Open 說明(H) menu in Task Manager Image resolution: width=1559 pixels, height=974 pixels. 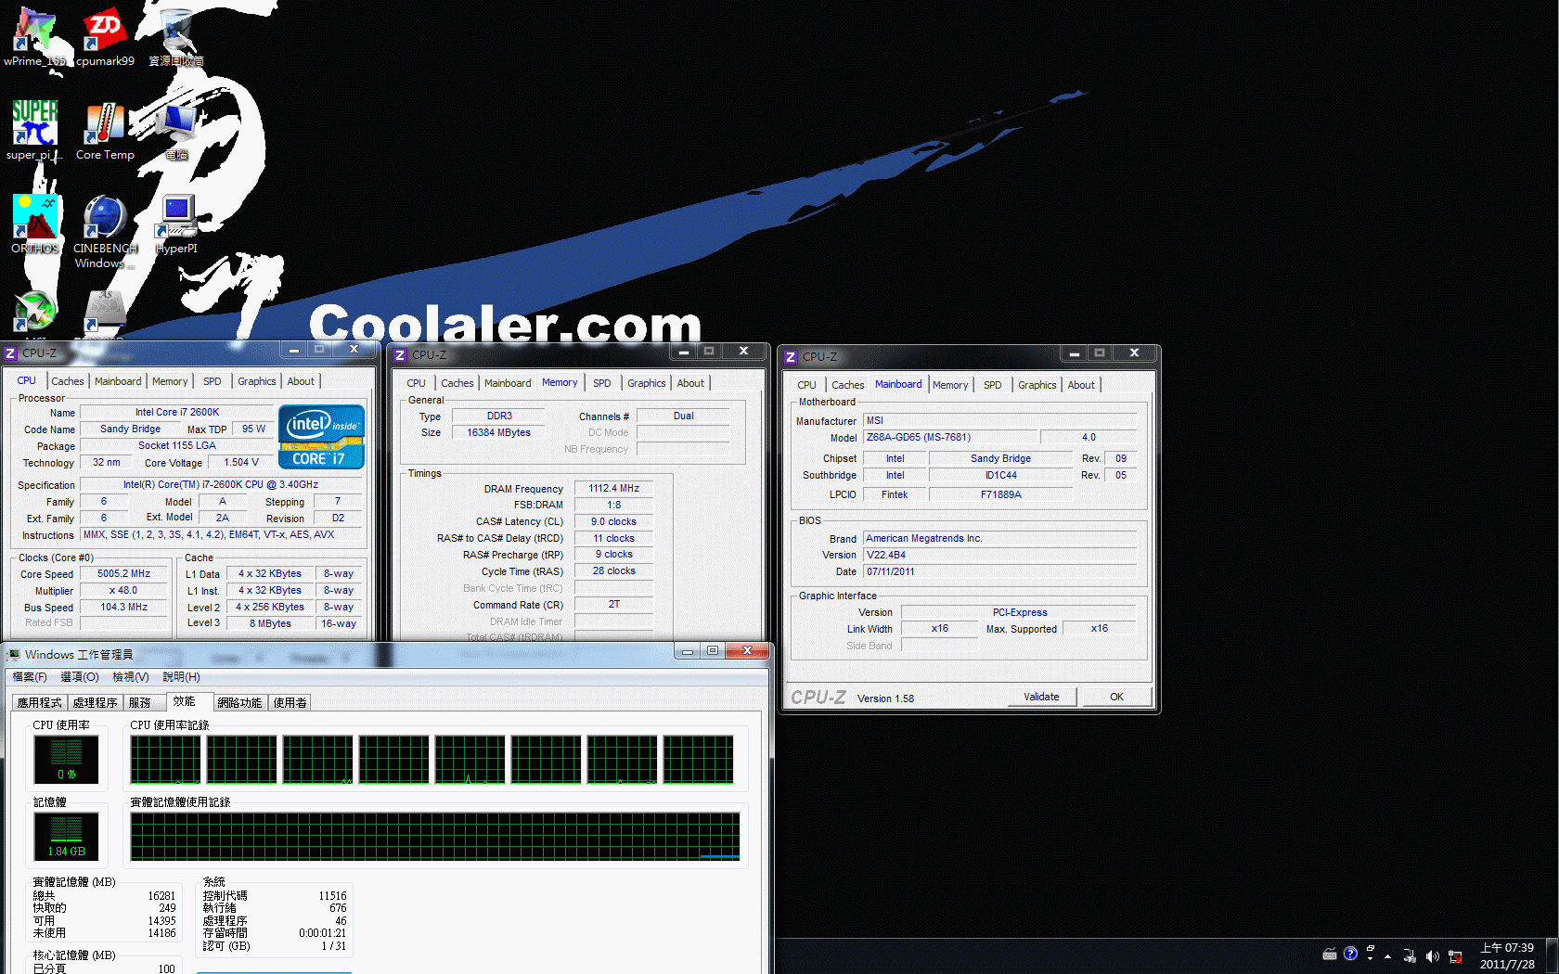point(181,677)
